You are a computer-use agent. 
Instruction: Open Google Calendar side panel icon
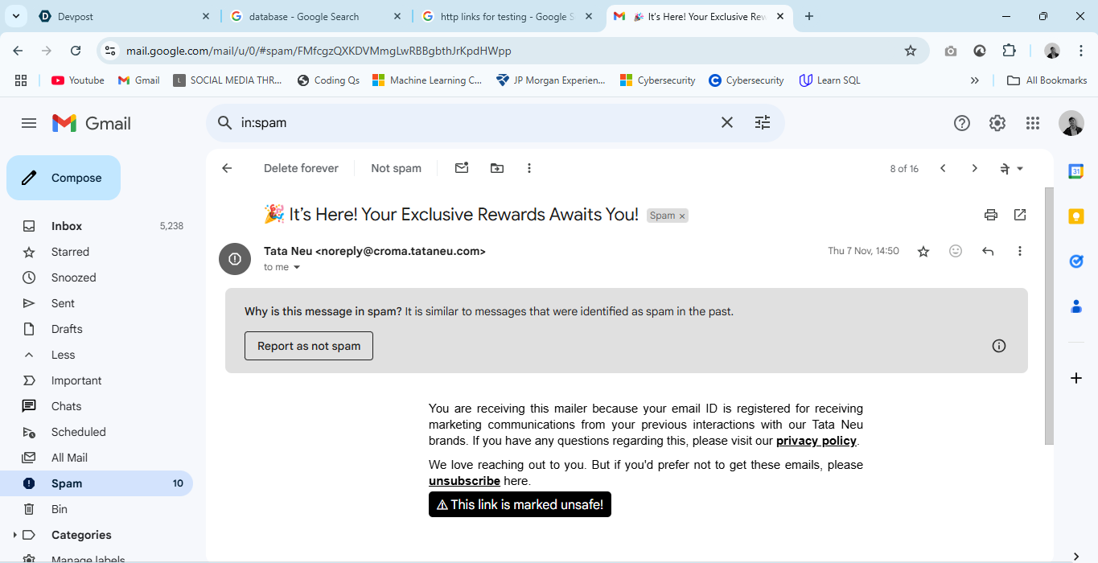point(1076,171)
